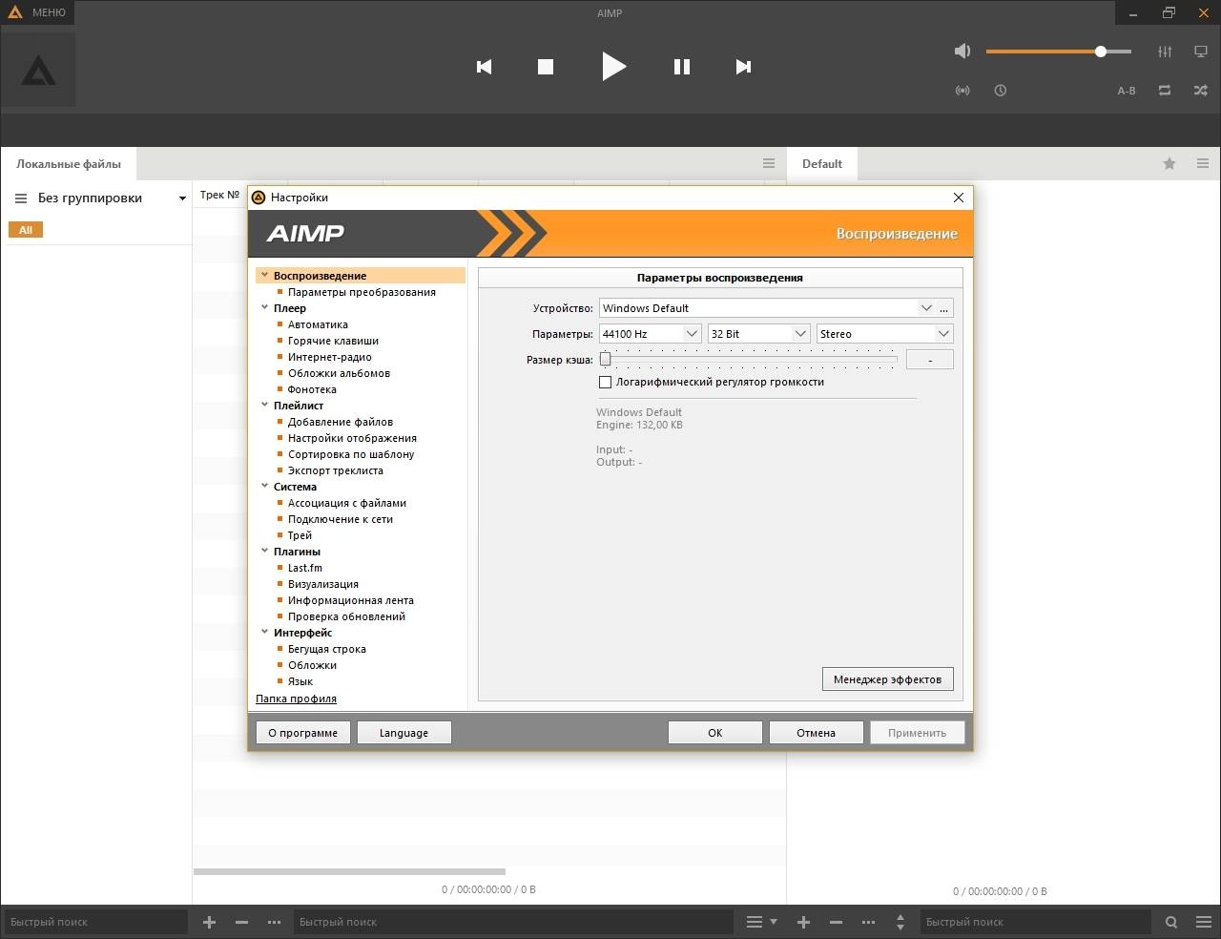Open Автоматика settings page
1221x939 pixels.
pyautogui.click(x=318, y=324)
